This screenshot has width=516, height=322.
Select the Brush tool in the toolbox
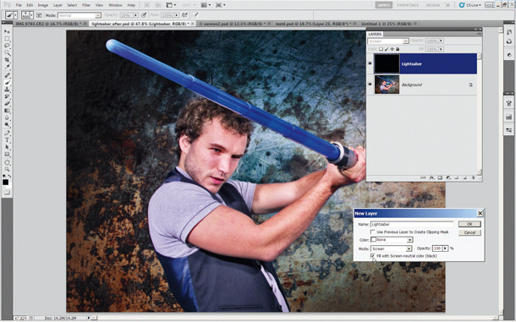click(7, 83)
